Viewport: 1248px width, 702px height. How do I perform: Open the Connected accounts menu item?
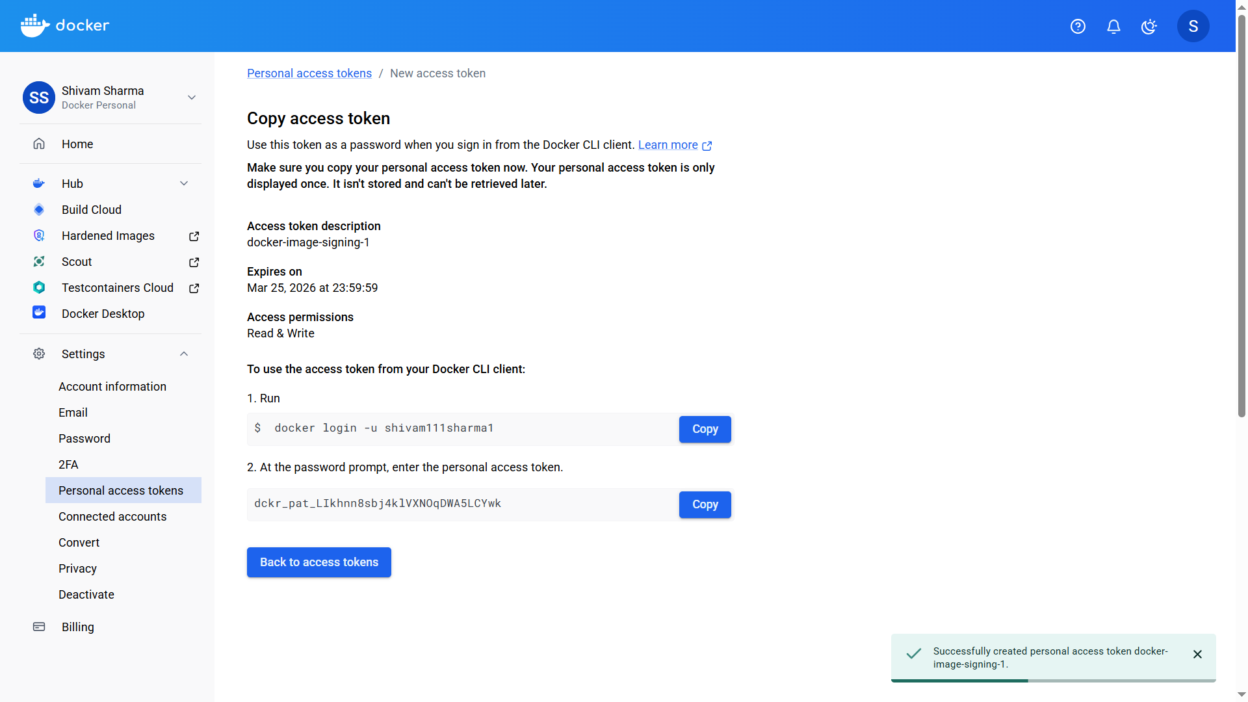112,516
